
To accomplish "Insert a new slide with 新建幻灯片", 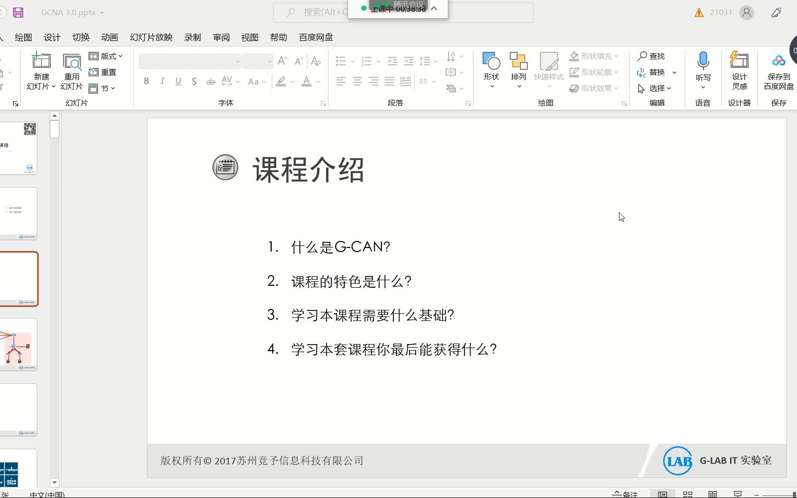I will click(x=41, y=71).
